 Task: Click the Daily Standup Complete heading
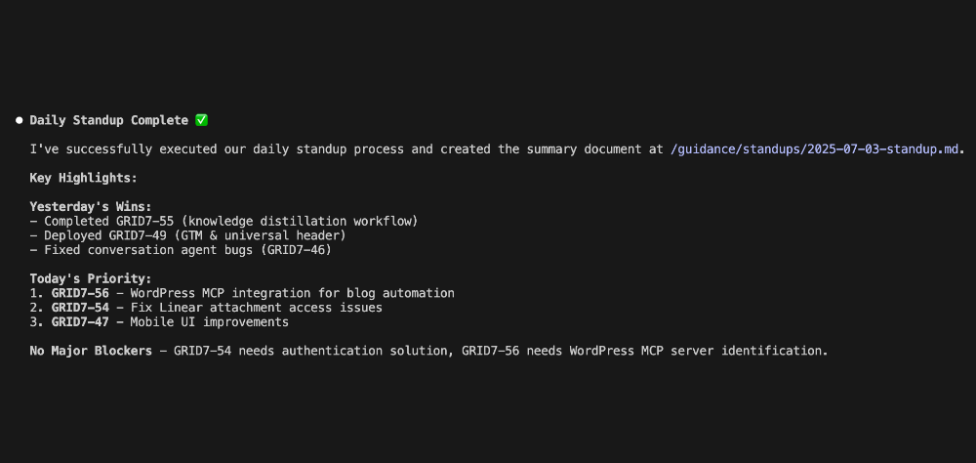coord(109,120)
